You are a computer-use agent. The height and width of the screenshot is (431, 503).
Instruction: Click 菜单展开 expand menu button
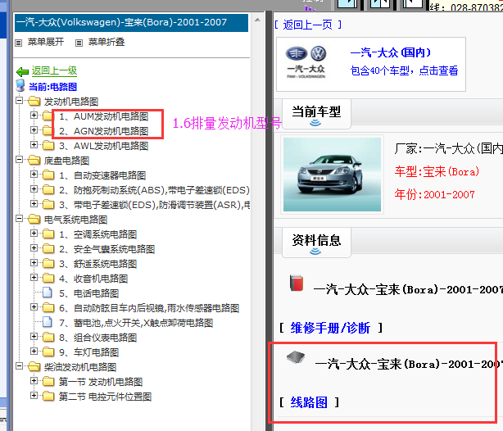click(46, 42)
